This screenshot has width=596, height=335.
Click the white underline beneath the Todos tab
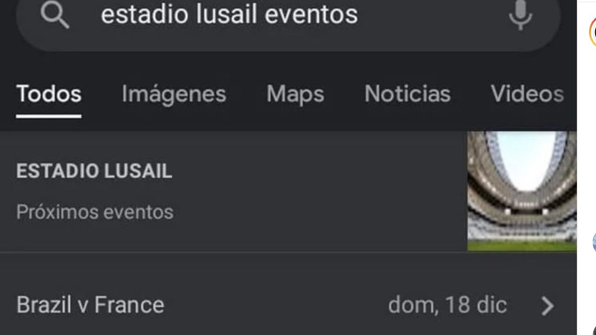coord(49,116)
